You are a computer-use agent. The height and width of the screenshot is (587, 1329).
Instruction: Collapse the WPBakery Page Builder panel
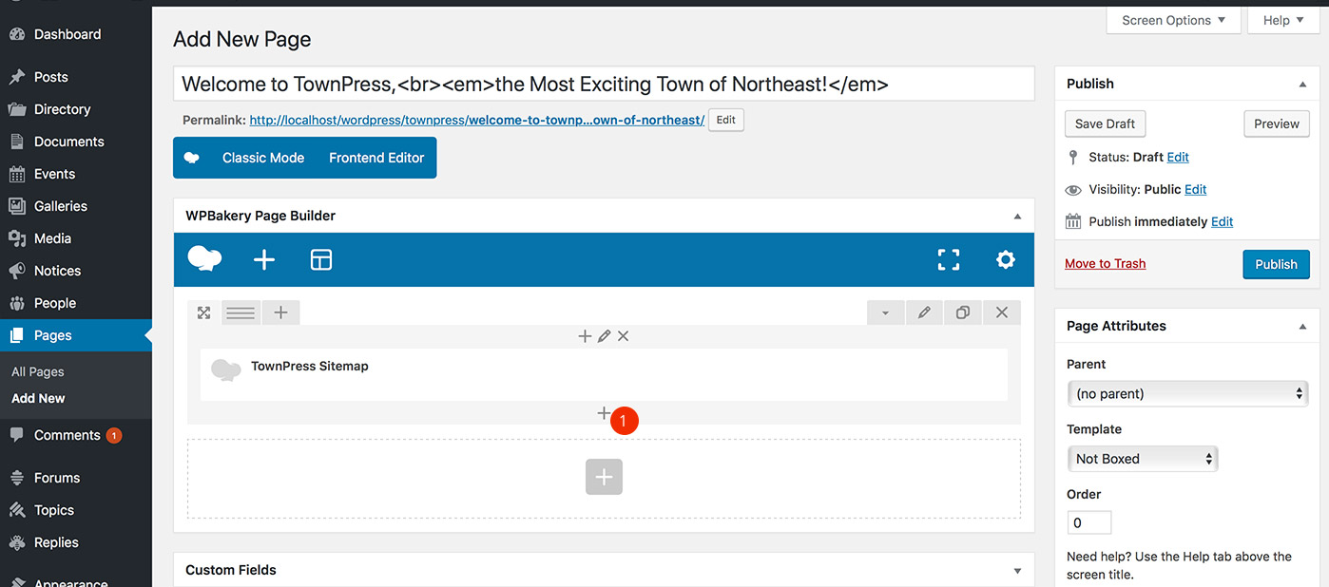tap(1017, 216)
